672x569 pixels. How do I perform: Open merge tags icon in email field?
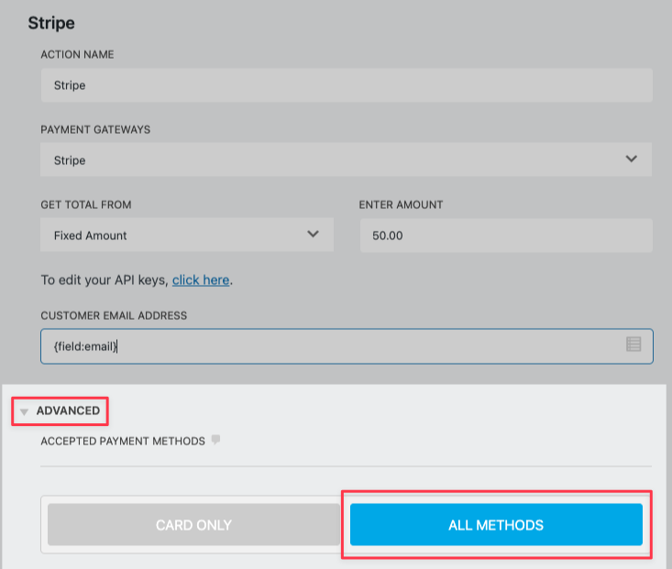pos(633,345)
